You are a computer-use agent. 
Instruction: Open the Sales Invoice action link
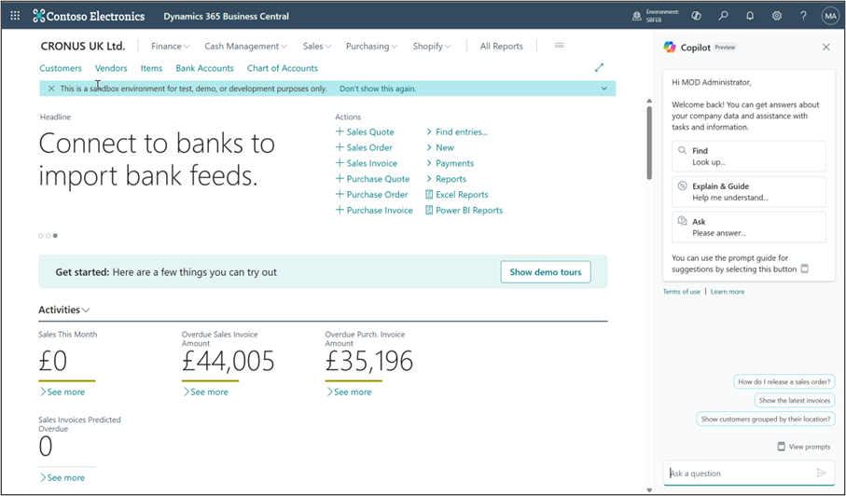pos(371,163)
